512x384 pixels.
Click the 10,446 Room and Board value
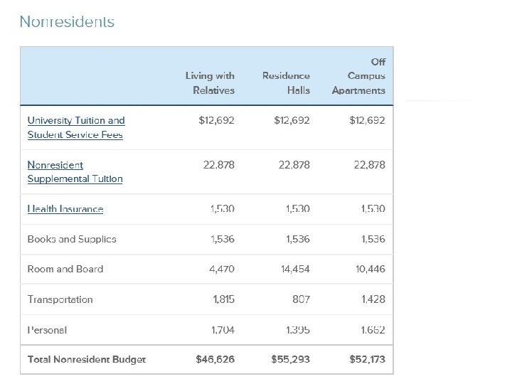(x=369, y=269)
